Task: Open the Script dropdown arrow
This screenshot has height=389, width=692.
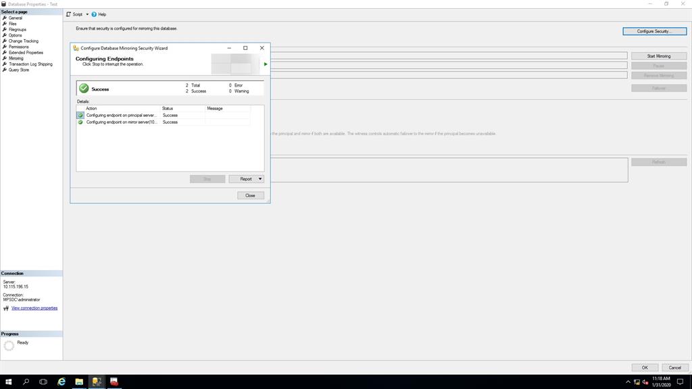Action: 86,14
